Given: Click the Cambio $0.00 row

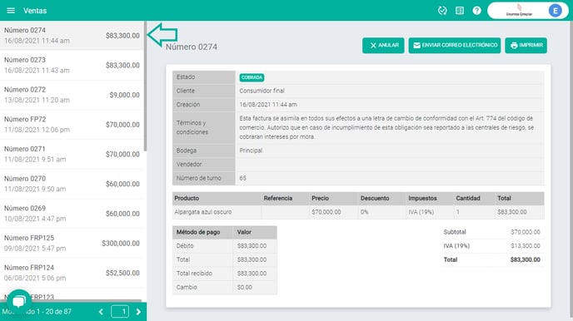Looking at the screenshot, I should (x=224, y=288).
